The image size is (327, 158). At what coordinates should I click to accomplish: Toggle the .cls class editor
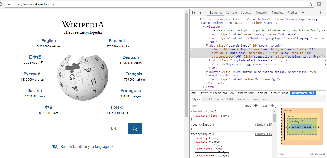264,106
